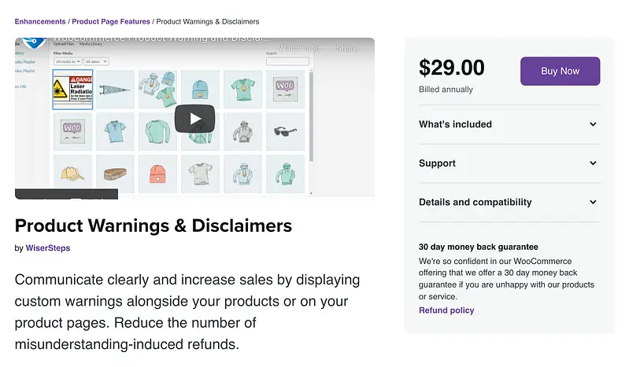Open Product Page Features breadcrumb
The width and height of the screenshot is (629, 367).
point(110,21)
